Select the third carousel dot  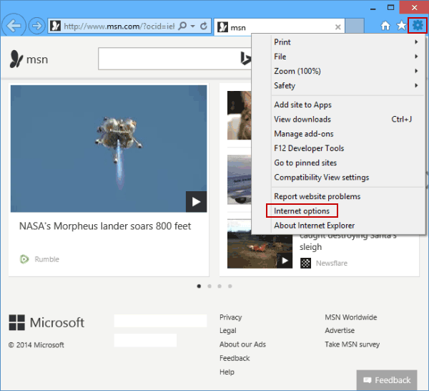(x=220, y=286)
